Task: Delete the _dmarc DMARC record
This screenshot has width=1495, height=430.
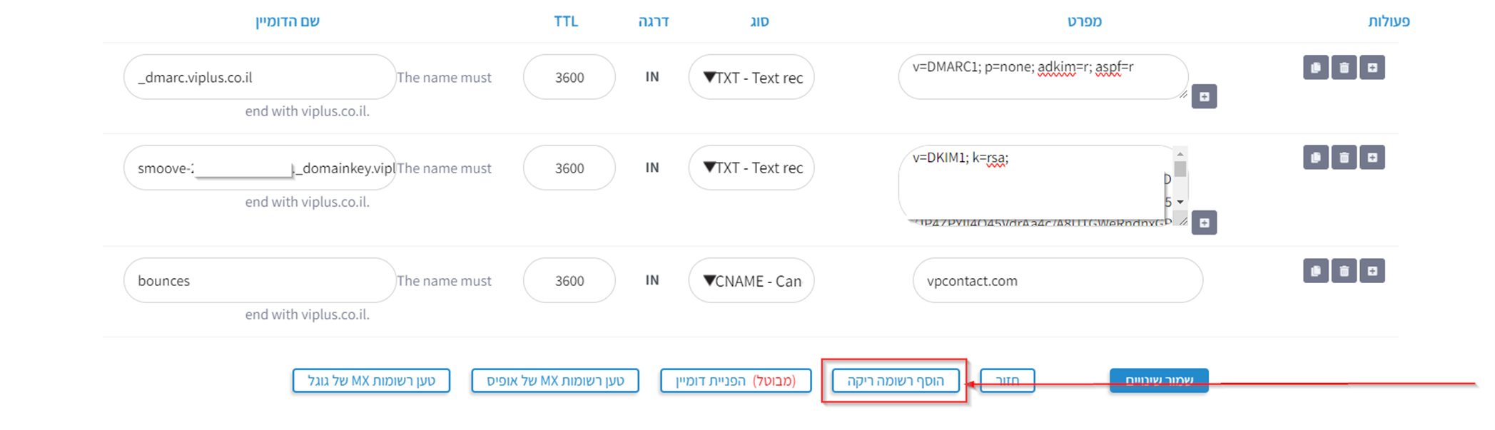Action: pyautogui.click(x=1343, y=68)
